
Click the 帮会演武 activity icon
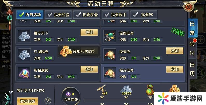click(24, 73)
